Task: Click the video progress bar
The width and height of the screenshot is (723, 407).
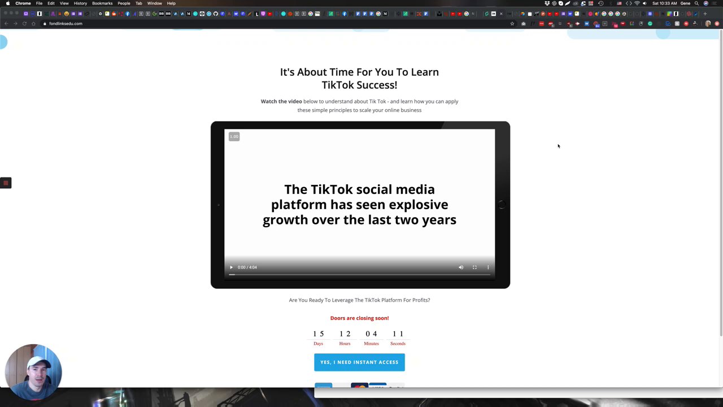Action: pos(359,275)
